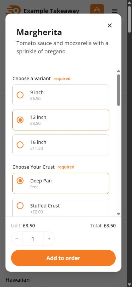This screenshot has width=132, height=287.
Task: Click the Hawaiian menu item behind dialog
Action: tap(18, 280)
